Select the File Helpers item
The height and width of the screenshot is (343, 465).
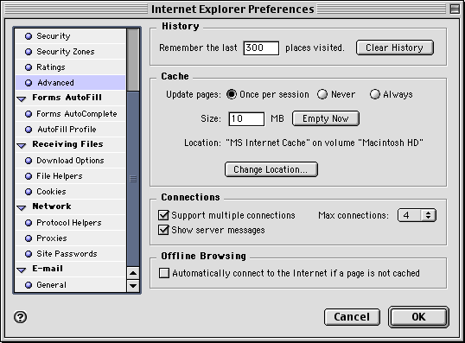point(71,176)
